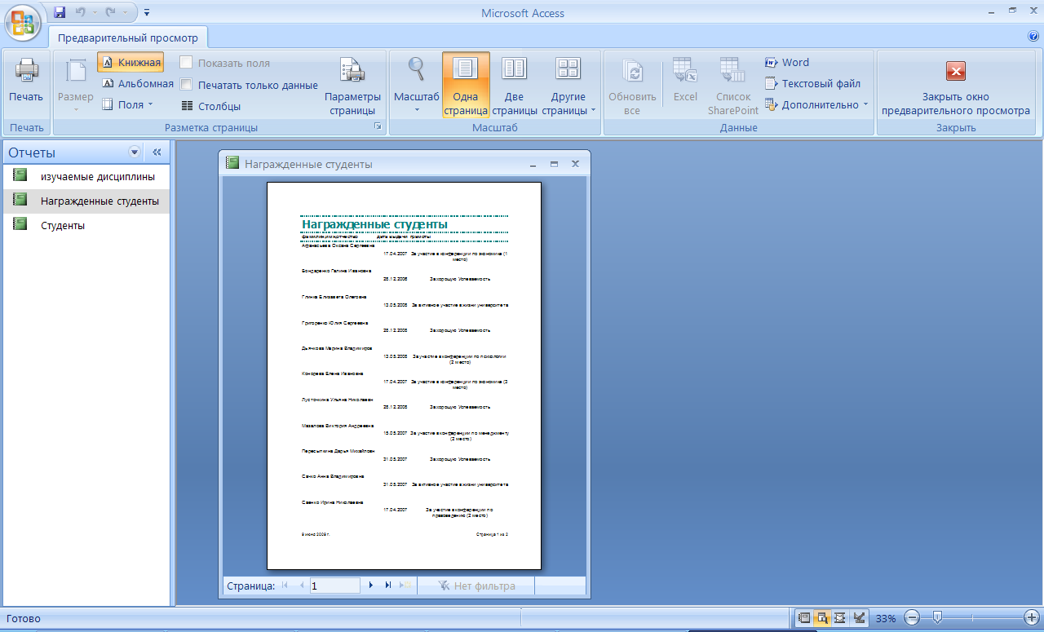Select Альбомная landscape orientation
Viewport: 1044px width, 632px height.
[x=137, y=83]
